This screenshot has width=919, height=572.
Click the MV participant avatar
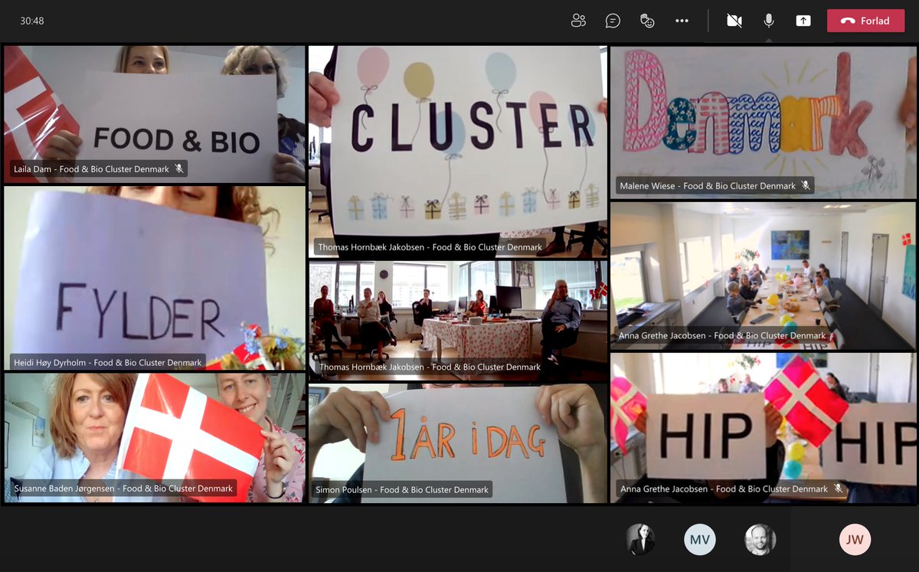click(700, 540)
